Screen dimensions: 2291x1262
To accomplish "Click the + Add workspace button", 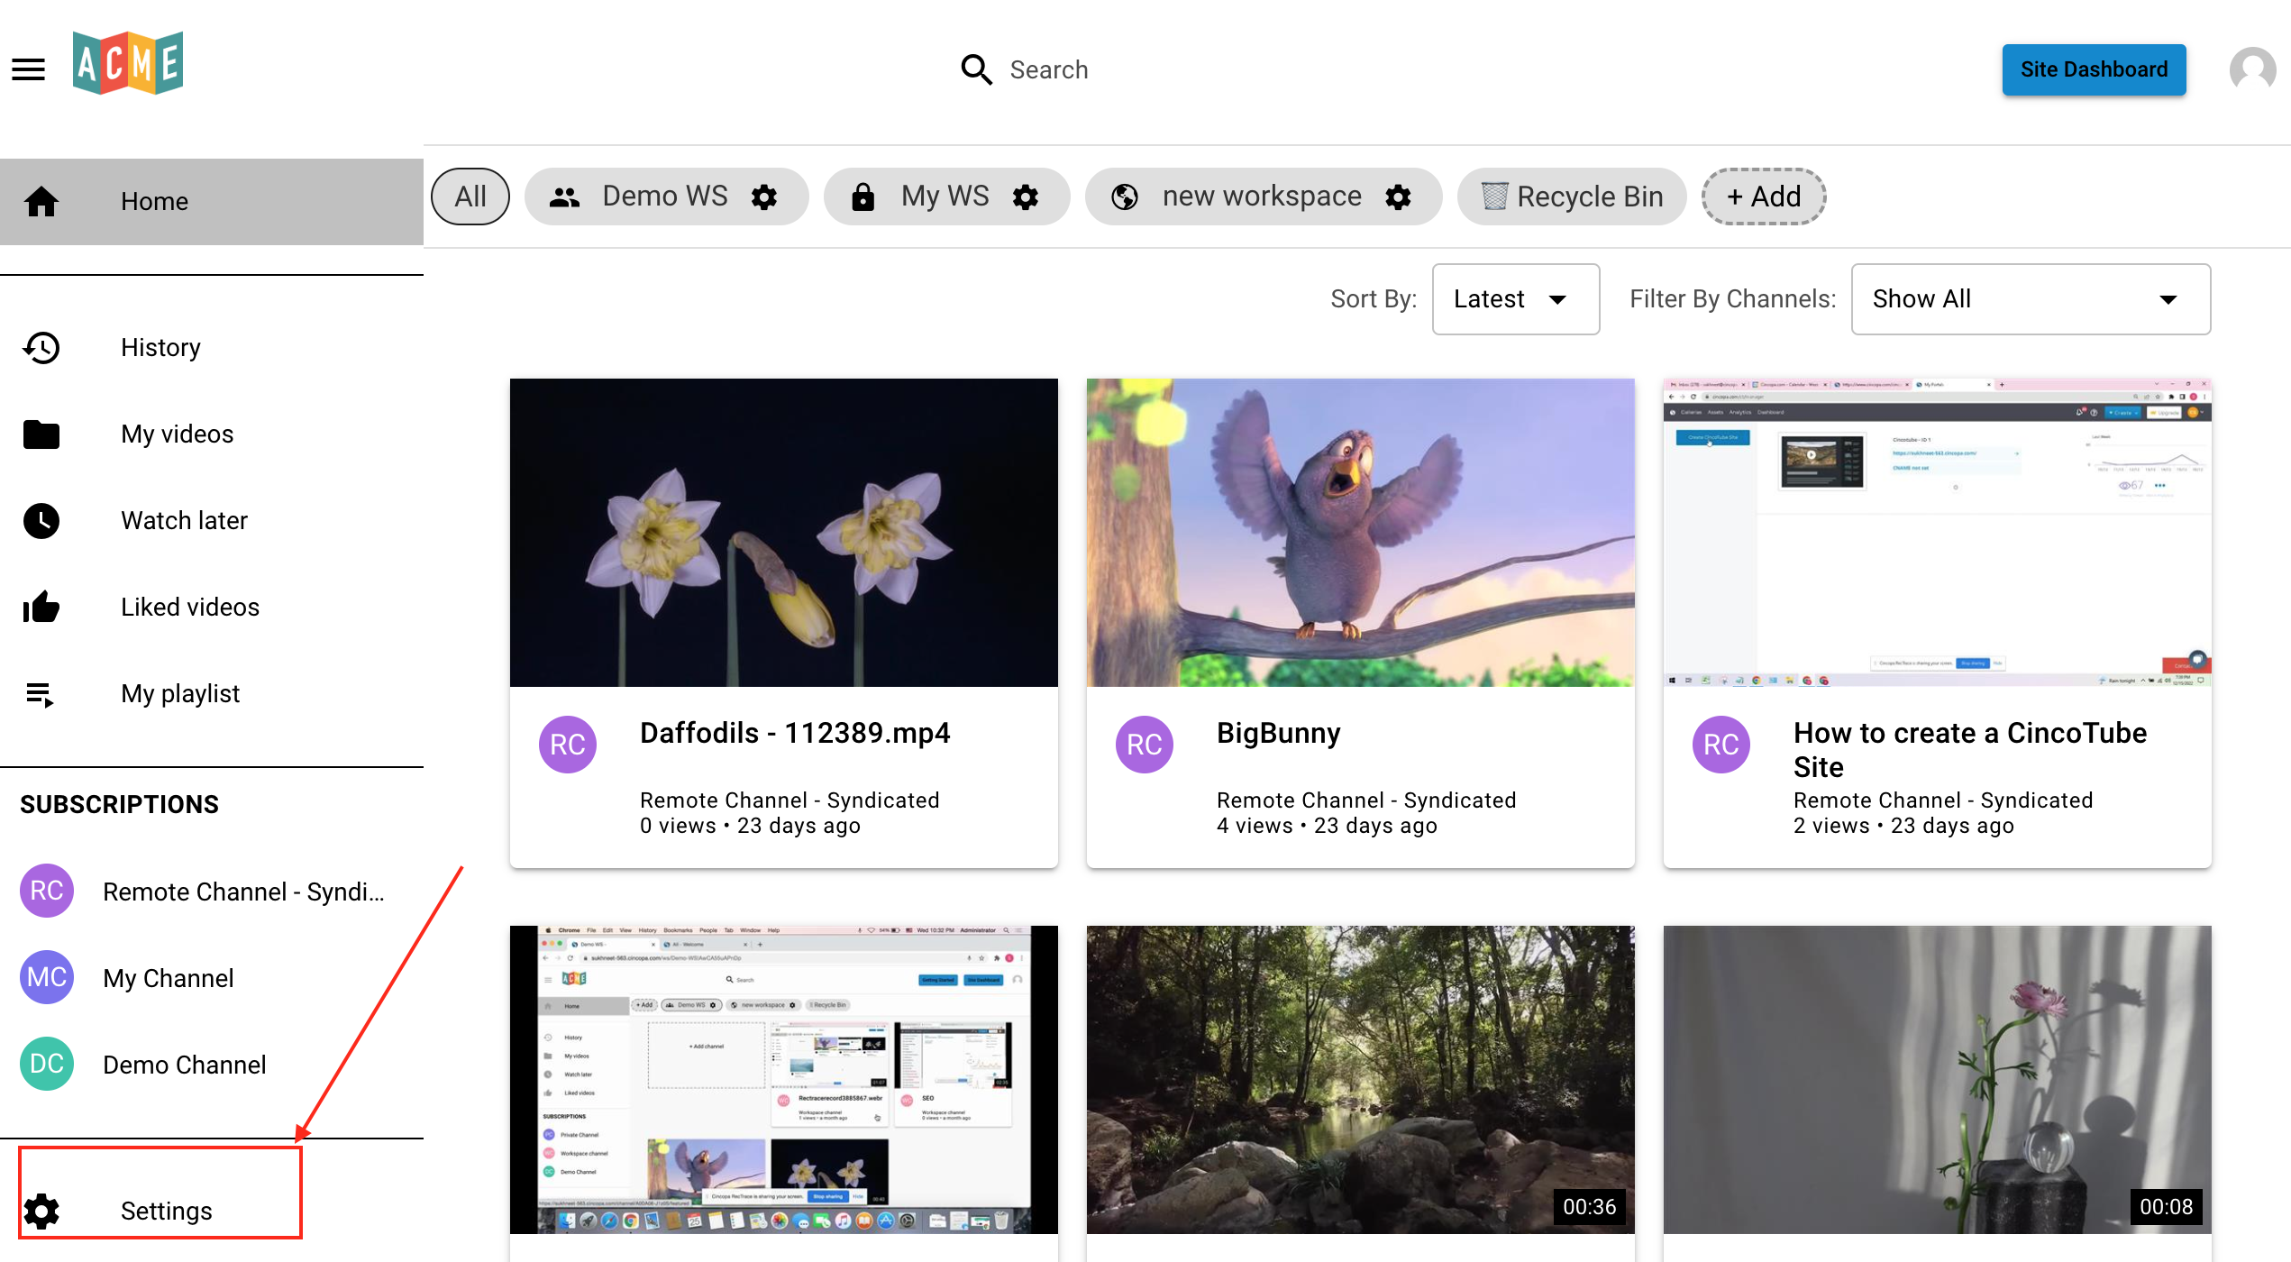I will (1763, 197).
